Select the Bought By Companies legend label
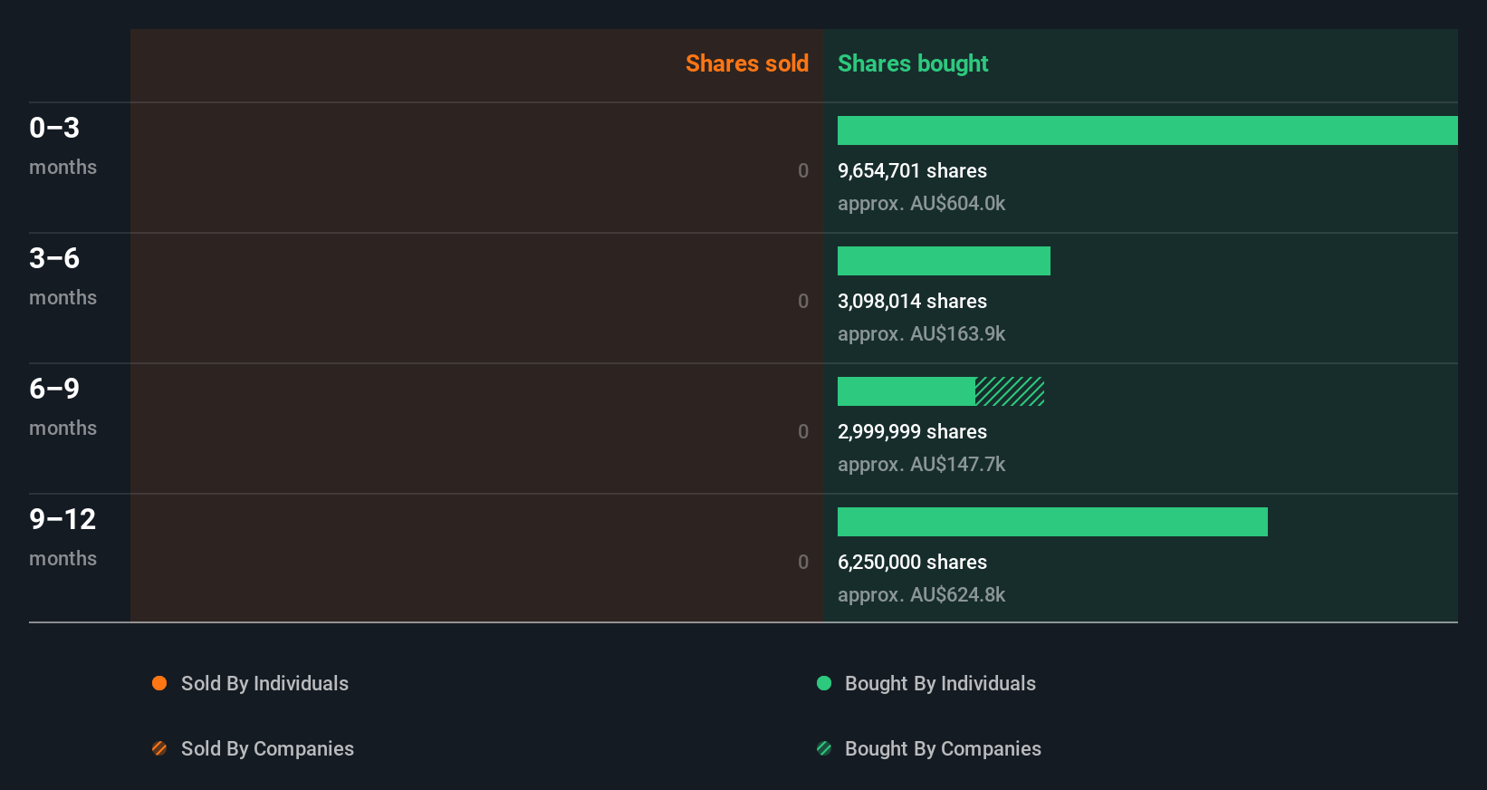The width and height of the screenshot is (1487, 790). (x=943, y=748)
